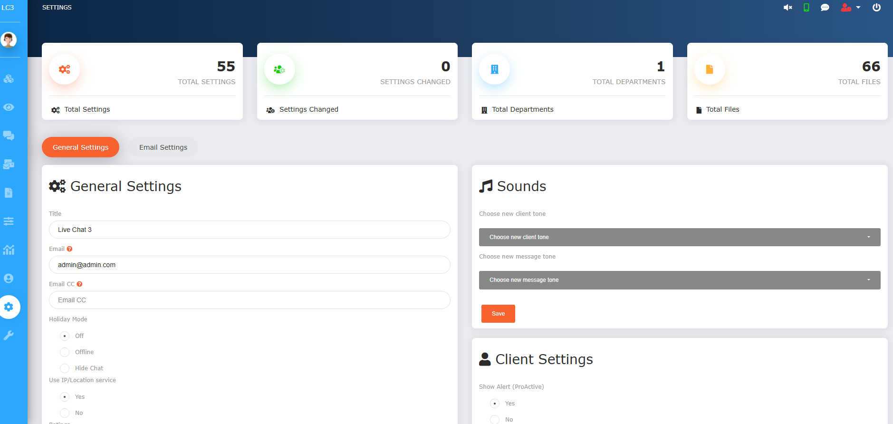
Task: Click the muted speaker icon in header
Action: point(787,8)
